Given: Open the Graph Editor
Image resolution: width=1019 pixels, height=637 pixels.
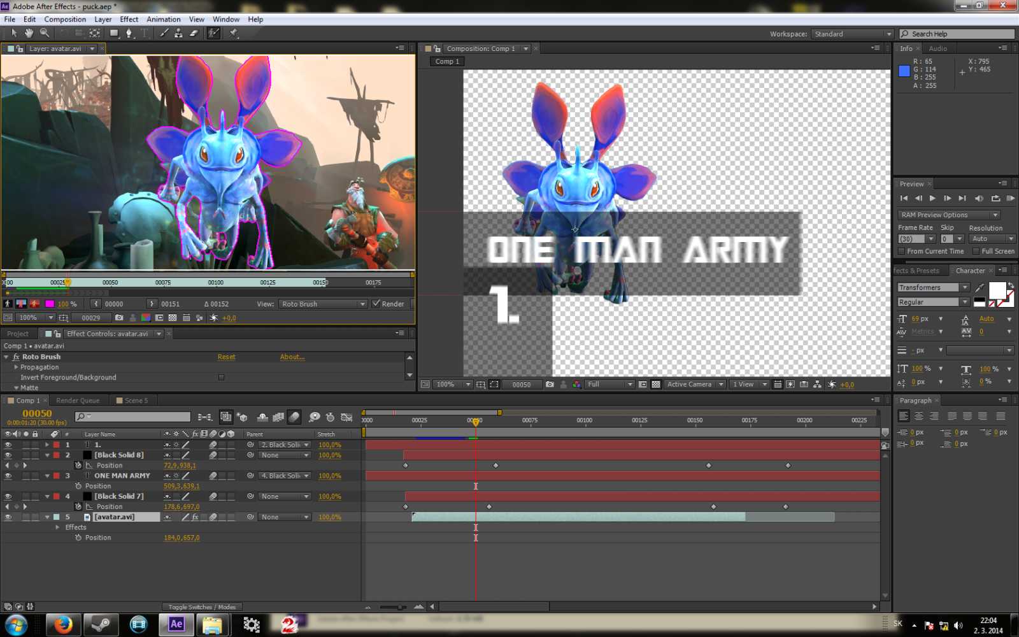Looking at the screenshot, I should click(347, 417).
